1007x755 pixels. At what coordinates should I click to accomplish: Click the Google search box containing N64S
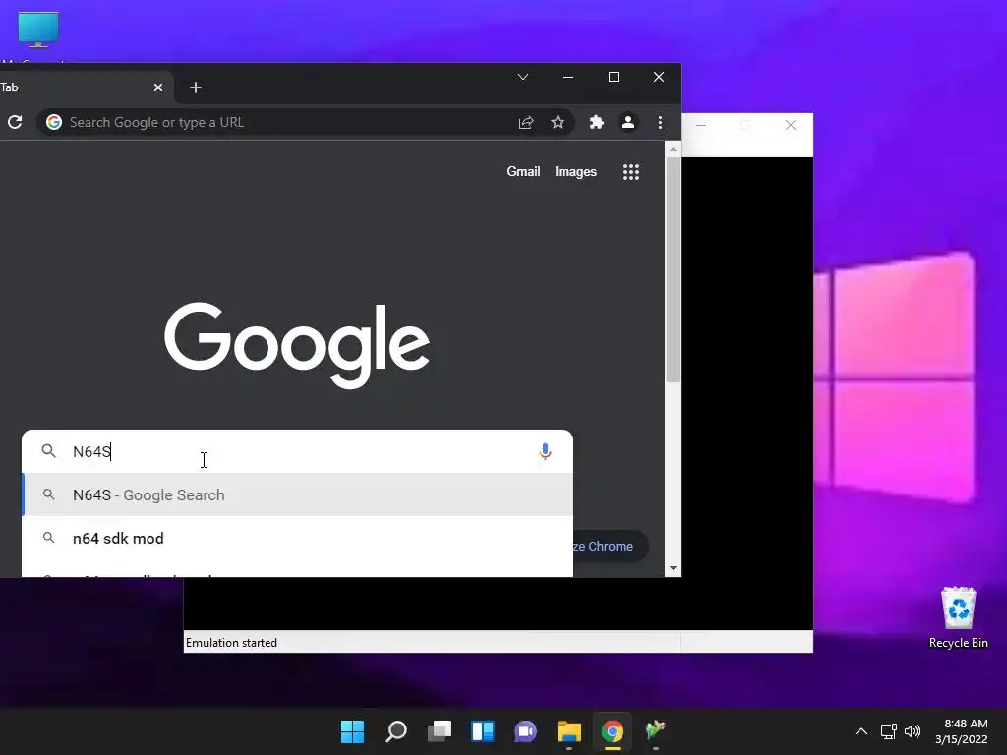(x=297, y=451)
